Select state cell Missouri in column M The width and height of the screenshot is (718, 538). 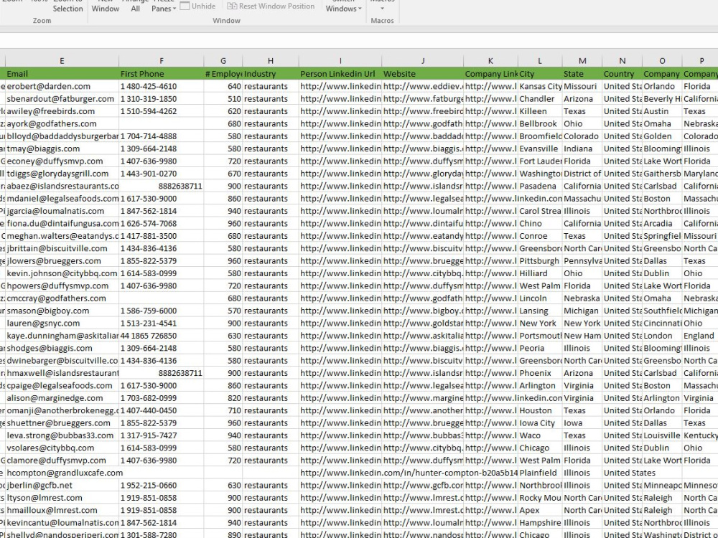582,86
